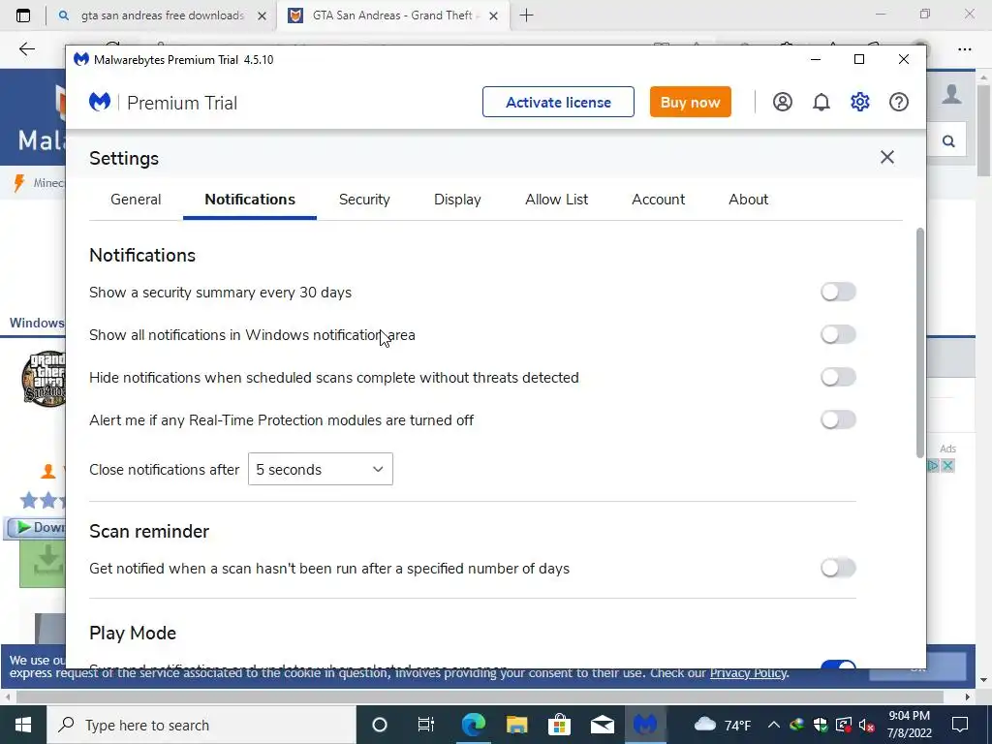Screen dimensions: 992x744
Task: Open the Display settings tab
Action: click(x=457, y=200)
